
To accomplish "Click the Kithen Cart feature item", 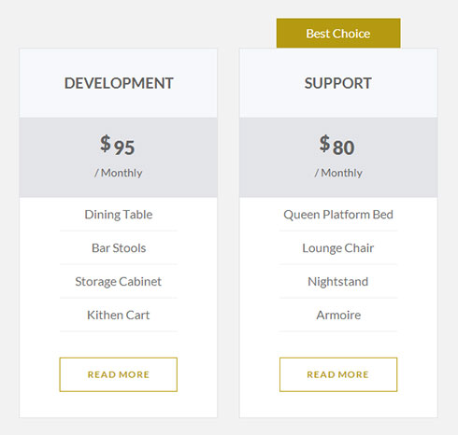I will 119,315.
